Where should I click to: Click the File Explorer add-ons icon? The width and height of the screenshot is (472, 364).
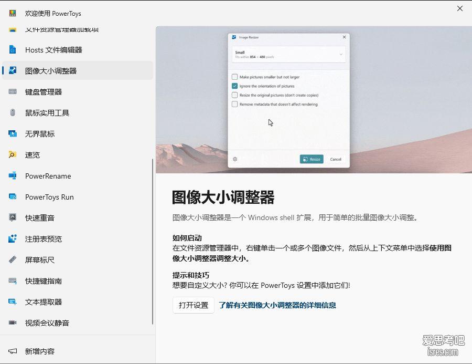(13, 30)
